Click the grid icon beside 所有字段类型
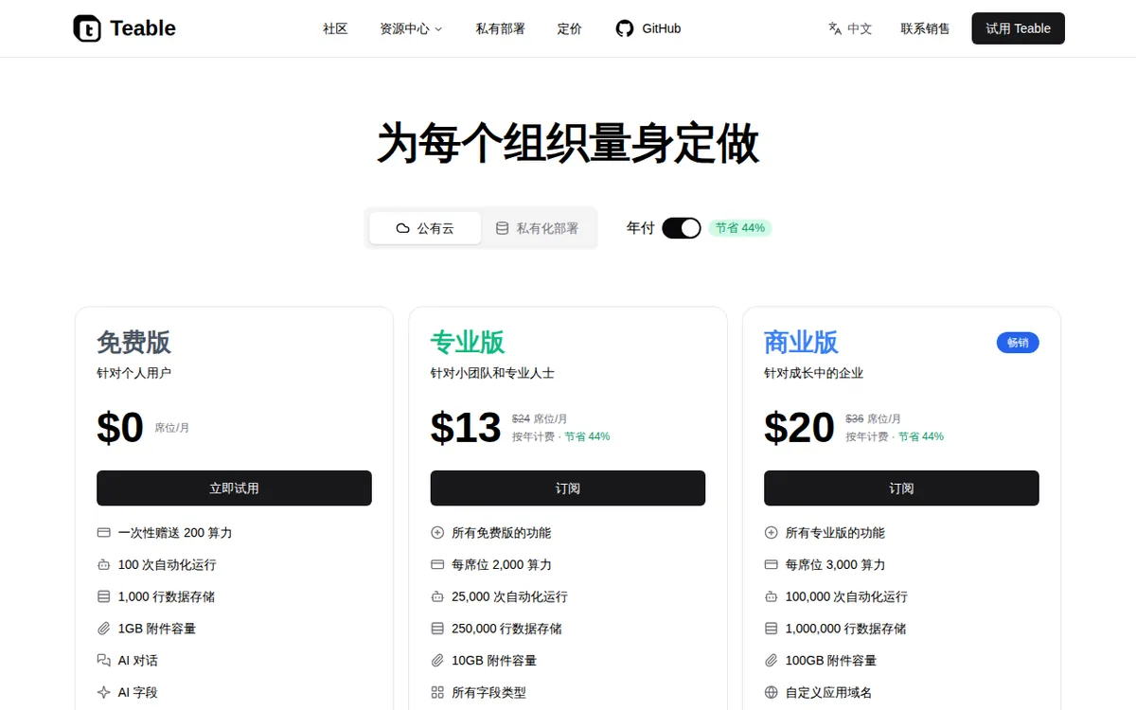 [x=437, y=692]
